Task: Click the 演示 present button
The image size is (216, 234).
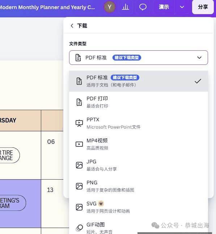Action: pyautogui.click(x=164, y=7)
